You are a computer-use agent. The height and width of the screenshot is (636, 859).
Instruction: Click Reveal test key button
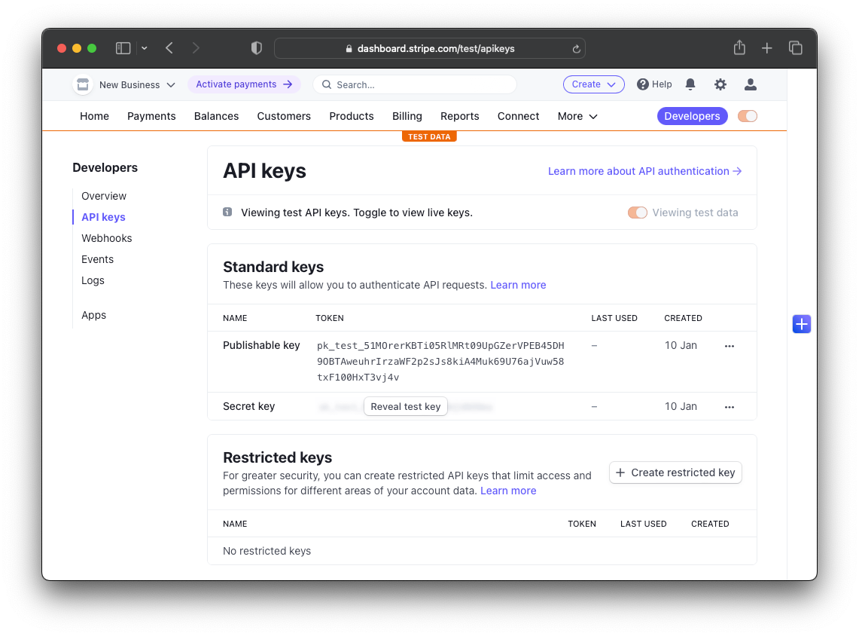pos(405,407)
